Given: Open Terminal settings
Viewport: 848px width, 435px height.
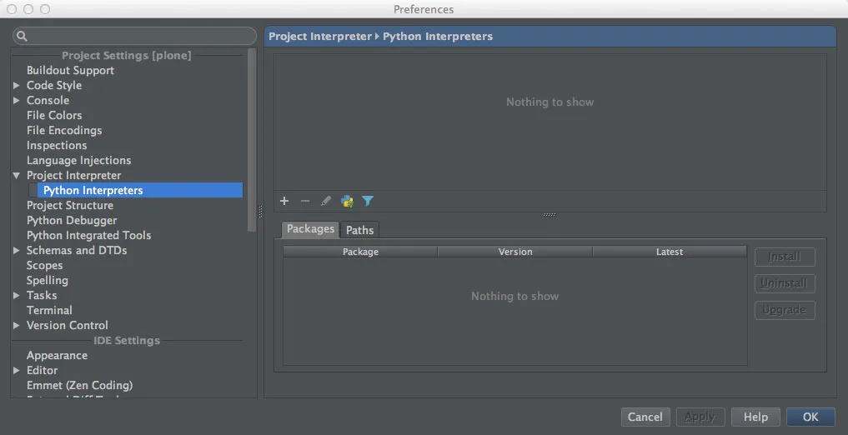Looking at the screenshot, I should pos(49,311).
